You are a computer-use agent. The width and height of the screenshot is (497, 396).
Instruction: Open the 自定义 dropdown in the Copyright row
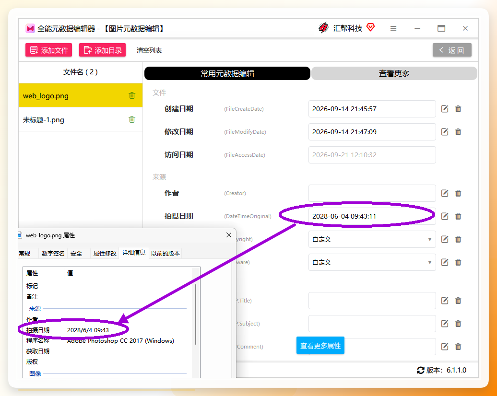pyautogui.click(x=372, y=239)
